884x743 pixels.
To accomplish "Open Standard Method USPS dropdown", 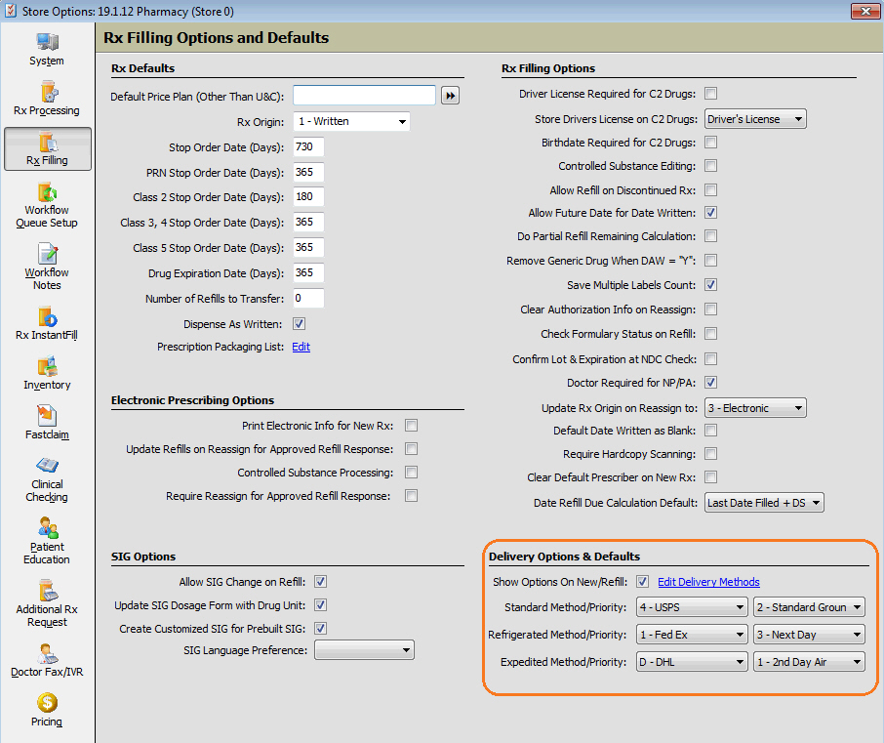I will click(x=691, y=607).
